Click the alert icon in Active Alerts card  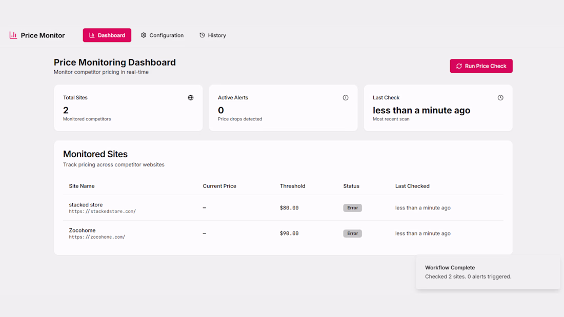[346, 98]
